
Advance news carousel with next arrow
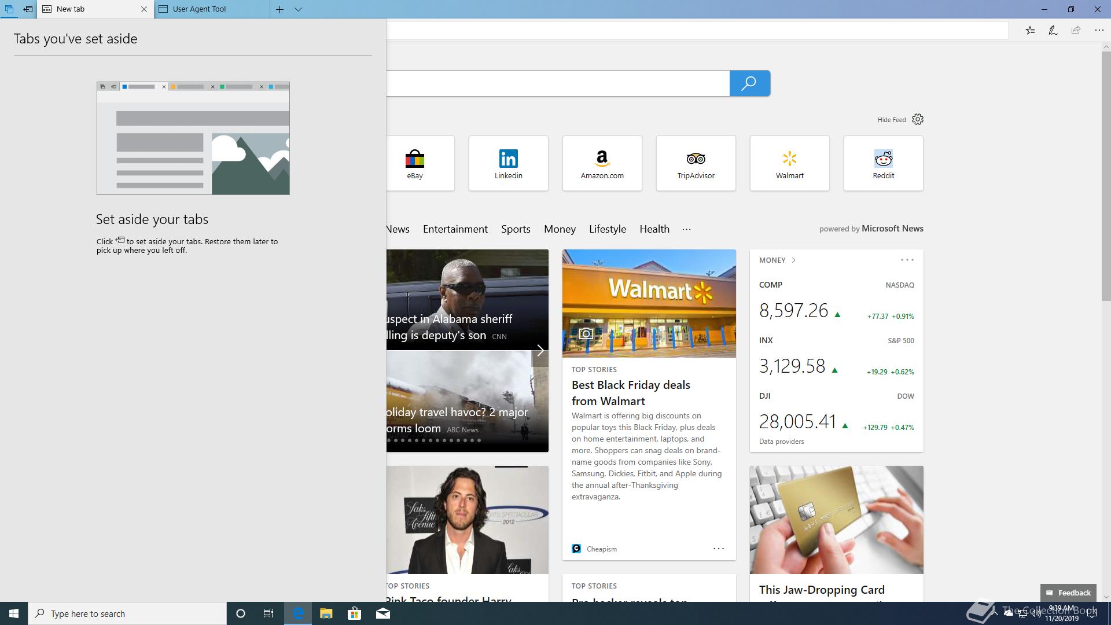[540, 351]
